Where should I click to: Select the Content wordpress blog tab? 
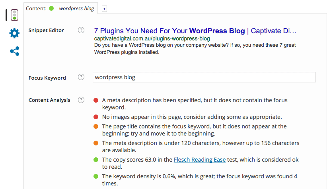(x=60, y=8)
